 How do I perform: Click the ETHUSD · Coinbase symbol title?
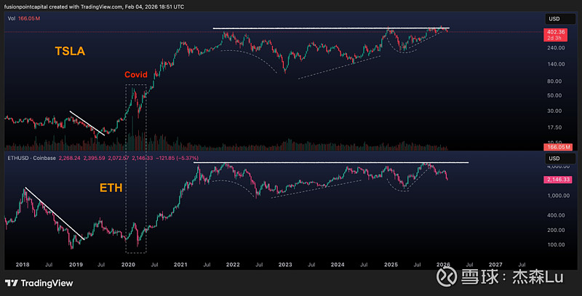click(x=31, y=158)
